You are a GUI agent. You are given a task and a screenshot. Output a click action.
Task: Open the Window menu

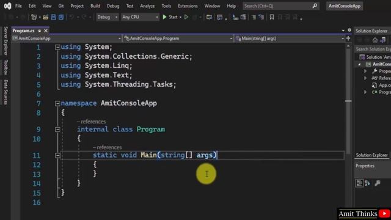(x=212, y=5)
